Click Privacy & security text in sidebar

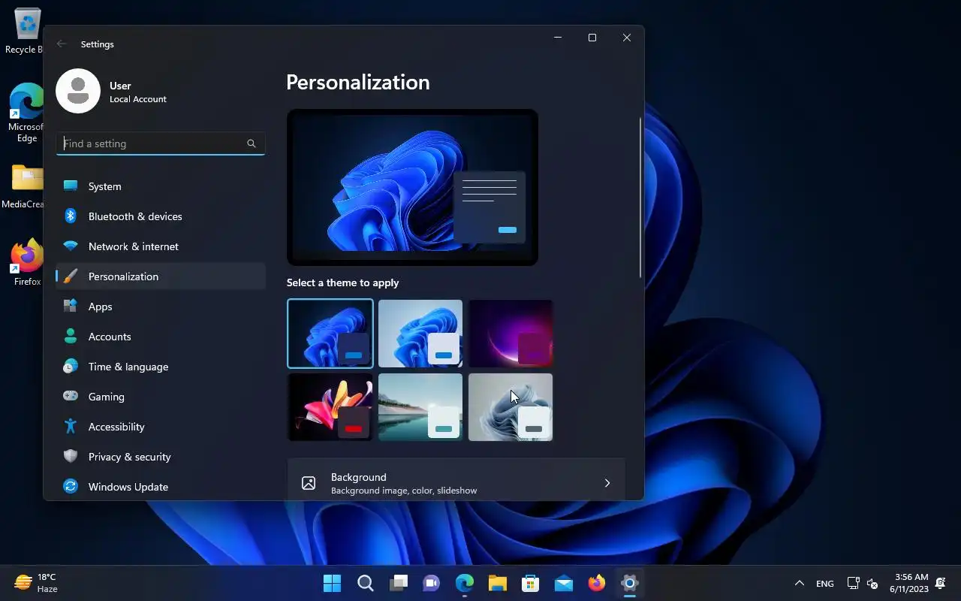coord(130,457)
